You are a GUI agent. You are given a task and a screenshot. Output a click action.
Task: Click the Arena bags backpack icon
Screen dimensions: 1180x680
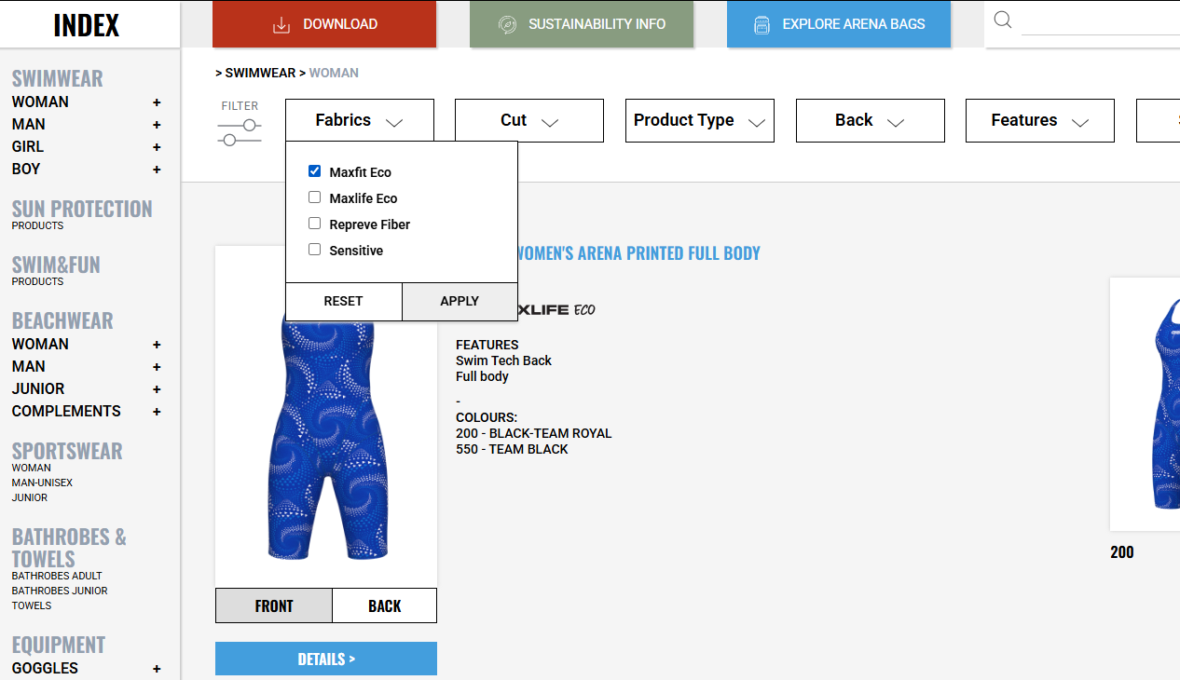(762, 25)
